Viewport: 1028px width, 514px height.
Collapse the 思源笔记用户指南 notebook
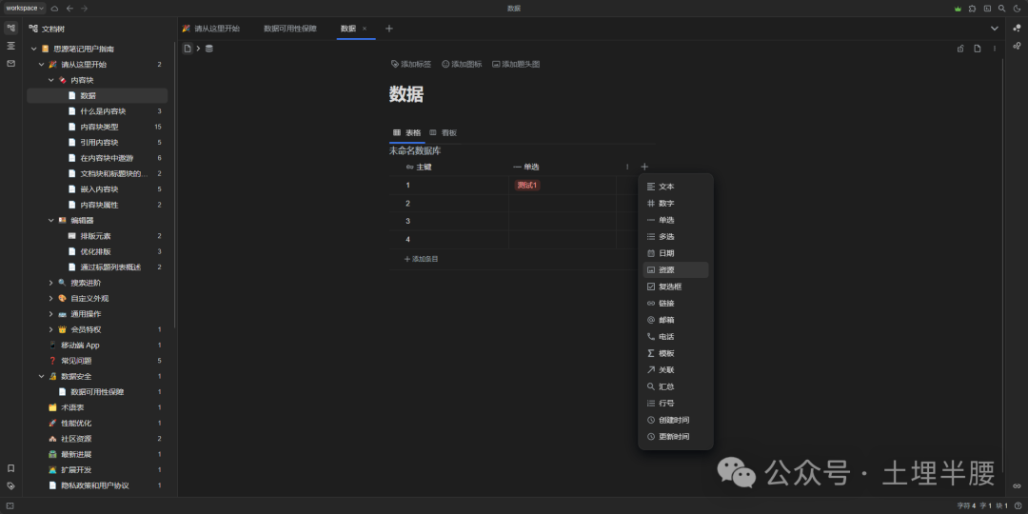pos(33,49)
